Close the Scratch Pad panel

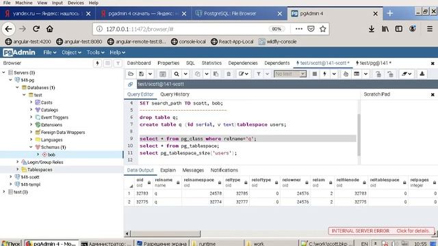coord(433,94)
